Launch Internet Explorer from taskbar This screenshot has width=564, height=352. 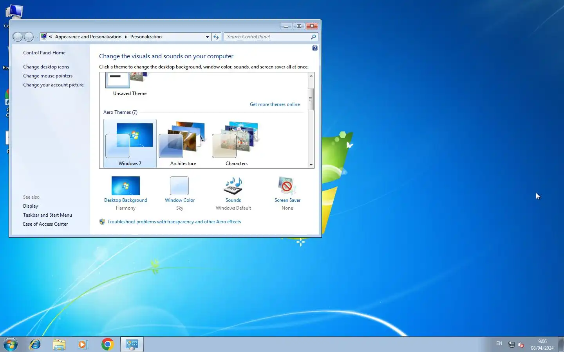click(x=35, y=344)
